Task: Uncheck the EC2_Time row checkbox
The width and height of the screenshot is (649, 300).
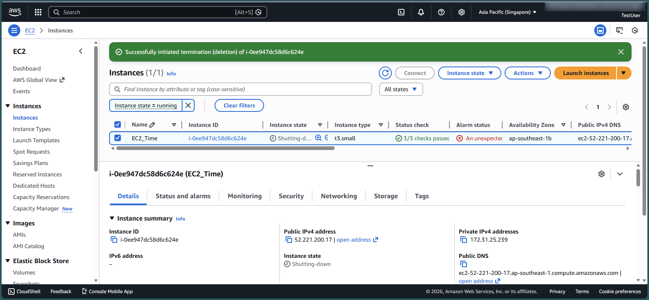Action: coord(118,138)
